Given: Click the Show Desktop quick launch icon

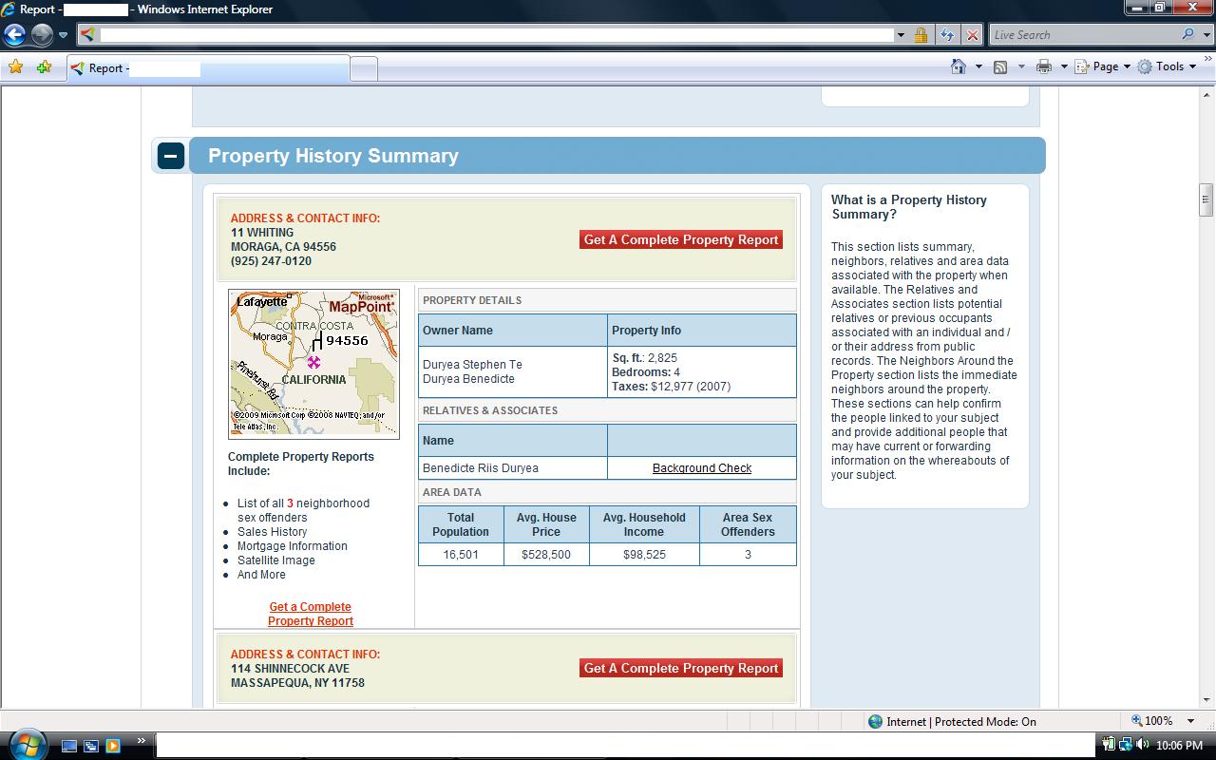Looking at the screenshot, I should (69, 746).
